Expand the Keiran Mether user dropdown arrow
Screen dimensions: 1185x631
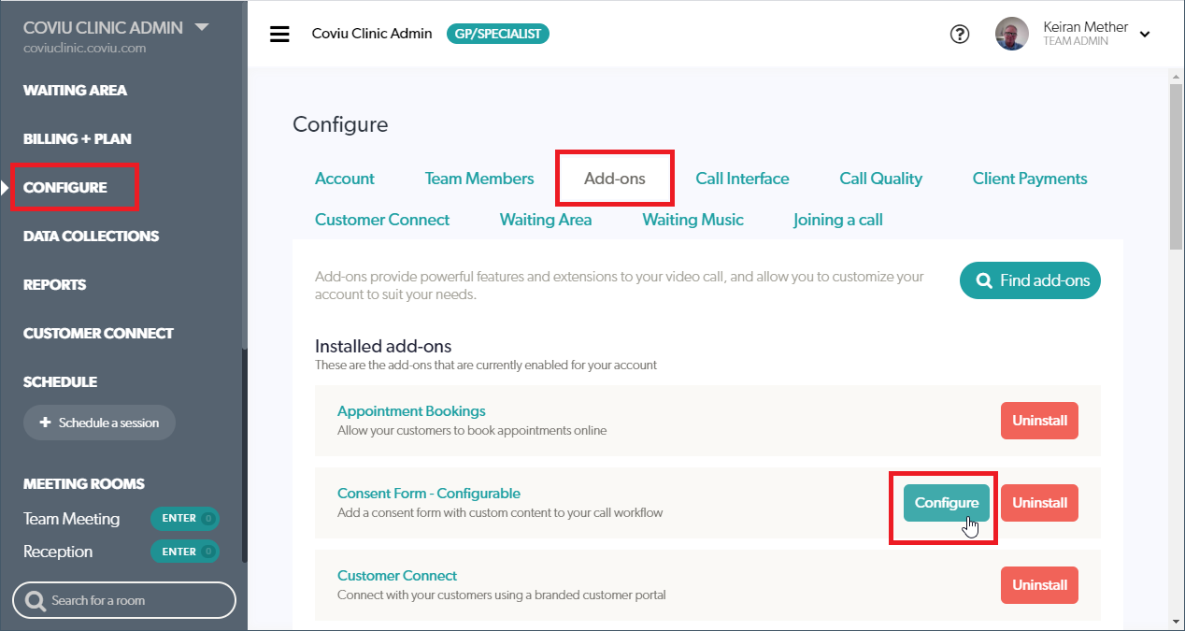click(x=1145, y=36)
